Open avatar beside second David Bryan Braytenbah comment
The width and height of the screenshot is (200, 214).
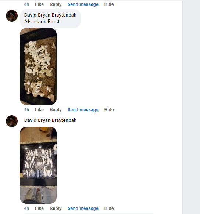point(12,121)
